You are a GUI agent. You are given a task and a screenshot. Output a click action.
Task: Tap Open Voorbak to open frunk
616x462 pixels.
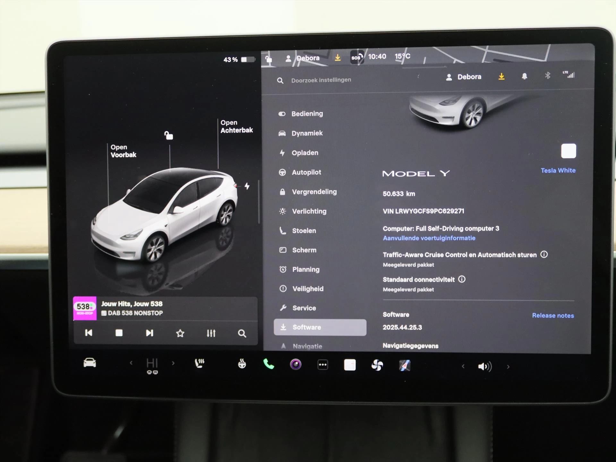pos(124,151)
